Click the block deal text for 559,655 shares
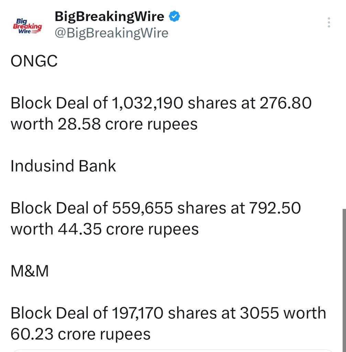 [156, 208]
